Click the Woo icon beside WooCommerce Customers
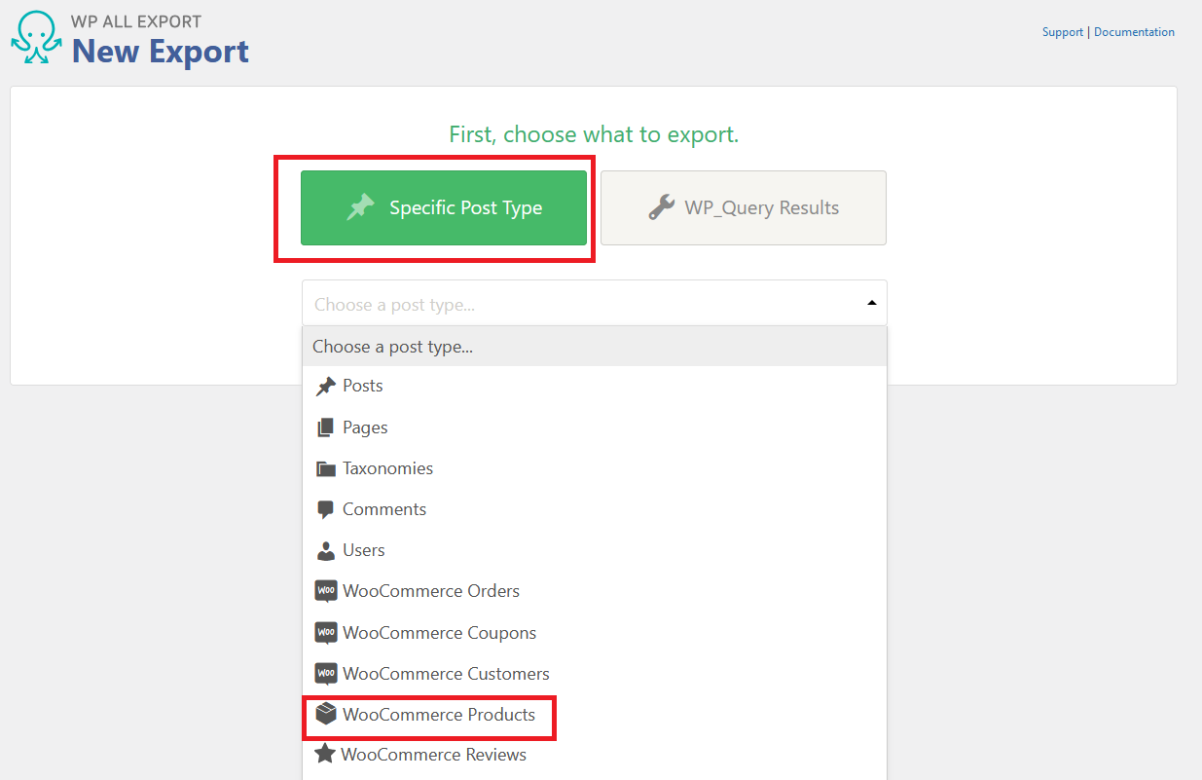The image size is (1202, 780). (x=326, y=674)
